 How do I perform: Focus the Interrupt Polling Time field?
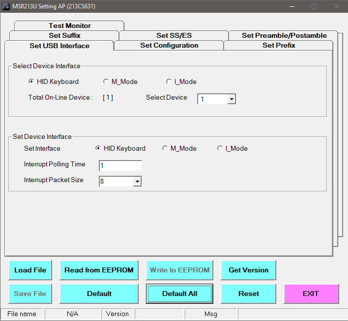(x=120, y=165)
